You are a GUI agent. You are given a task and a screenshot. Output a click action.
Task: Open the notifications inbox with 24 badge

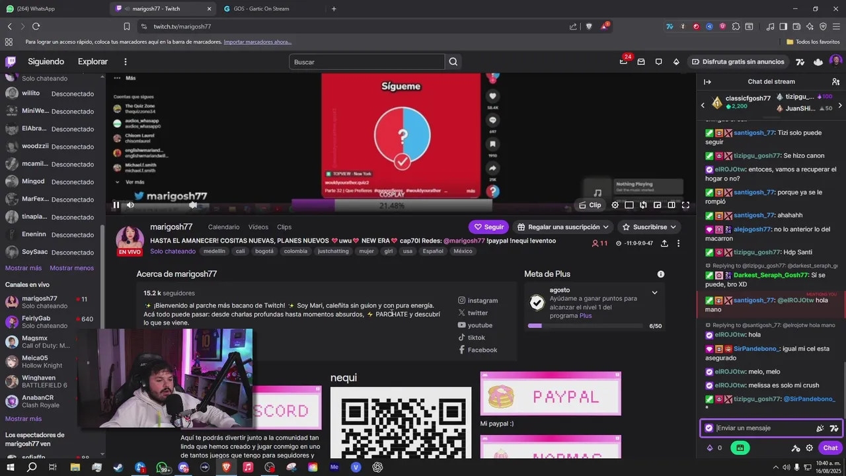[x=623, y=61]
